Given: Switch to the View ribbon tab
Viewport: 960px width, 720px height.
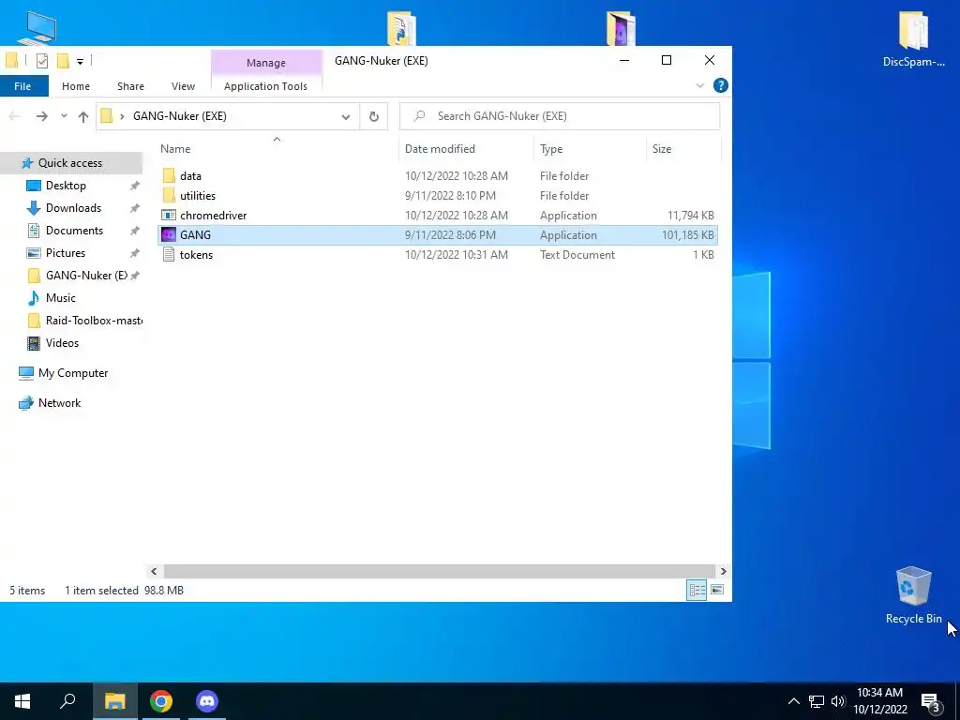Looking at the screenshot, I should click(183, 86).
